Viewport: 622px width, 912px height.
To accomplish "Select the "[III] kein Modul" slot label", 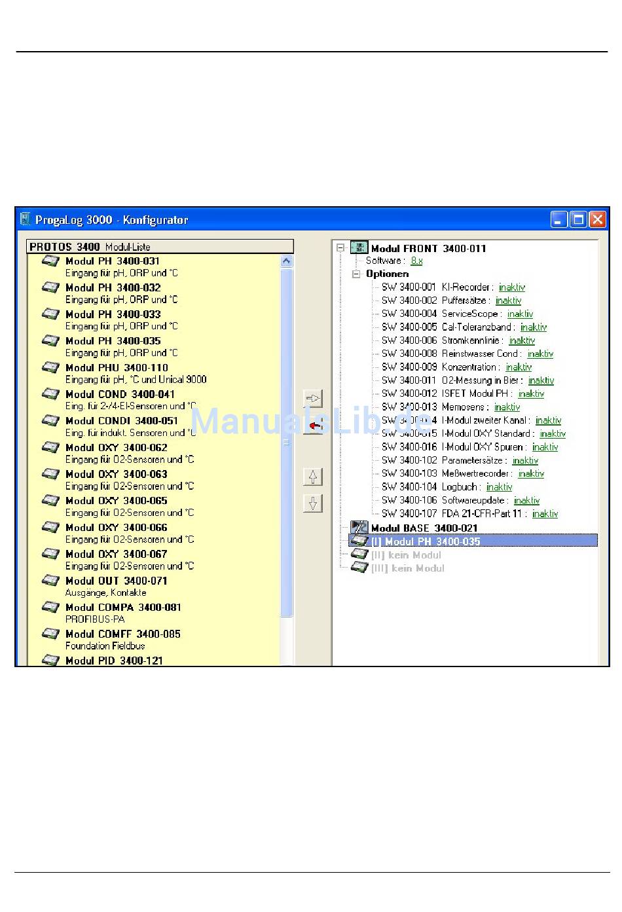I will pos(408,568).
